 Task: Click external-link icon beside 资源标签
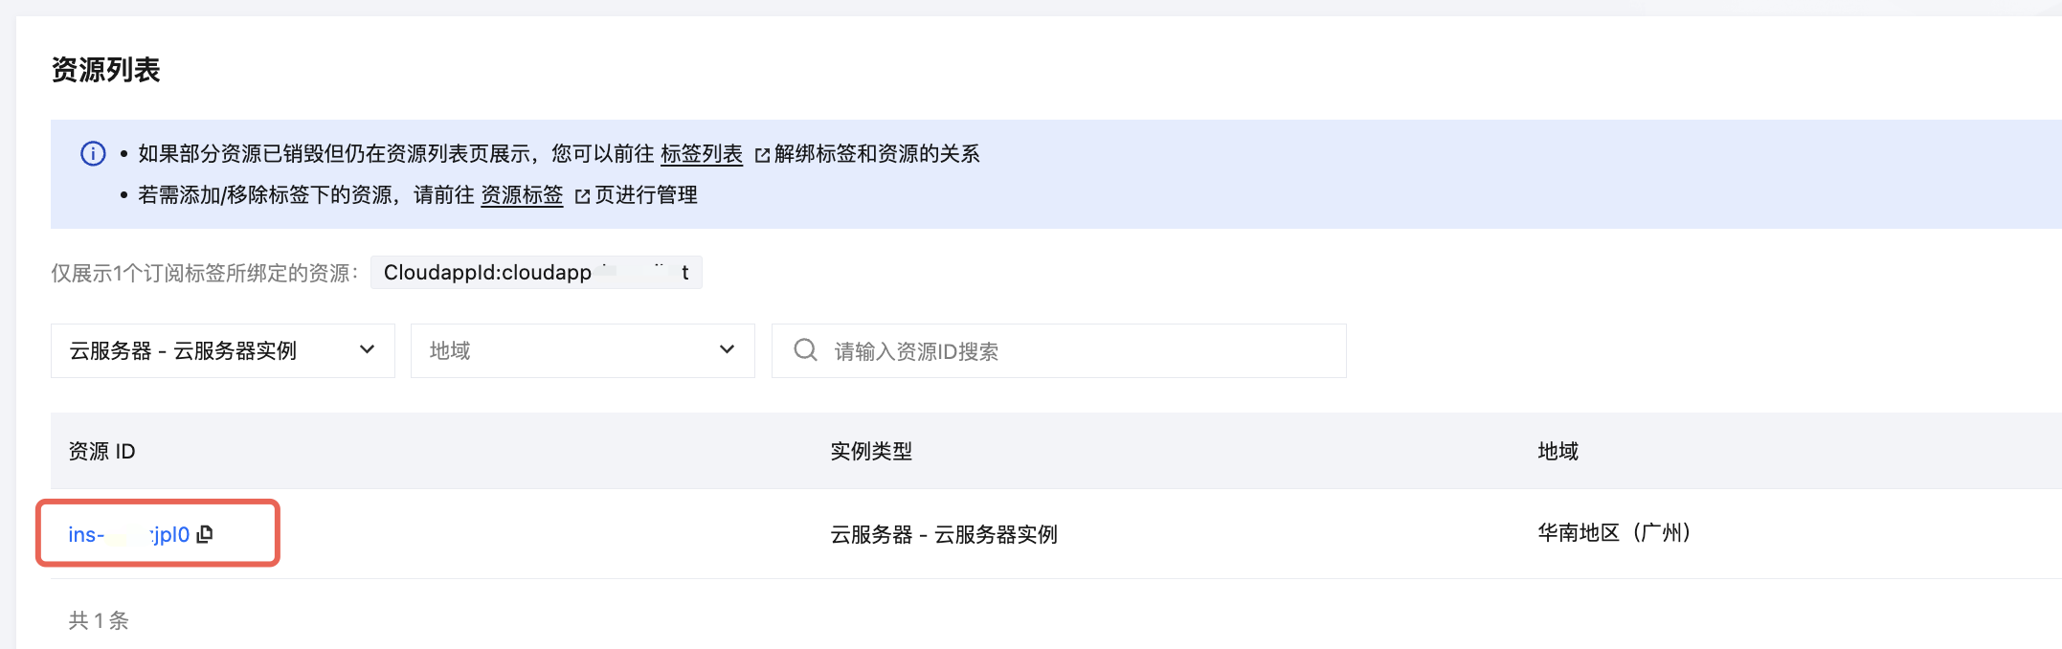(x=582, y=196)
